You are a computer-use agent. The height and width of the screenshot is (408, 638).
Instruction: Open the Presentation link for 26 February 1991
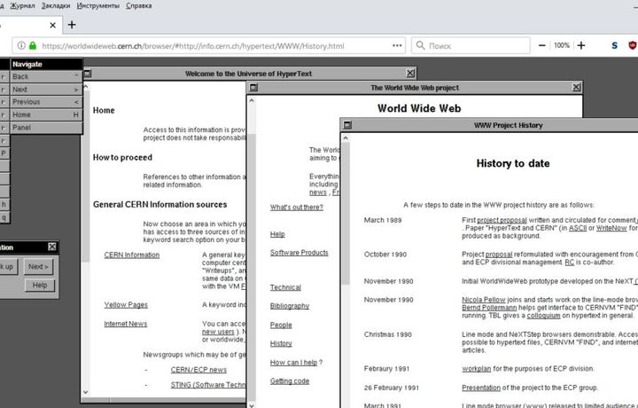[x=481, y=388]
